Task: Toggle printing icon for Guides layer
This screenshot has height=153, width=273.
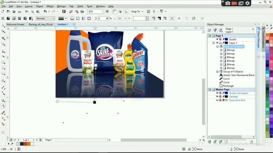Action: tap(220, 39)
